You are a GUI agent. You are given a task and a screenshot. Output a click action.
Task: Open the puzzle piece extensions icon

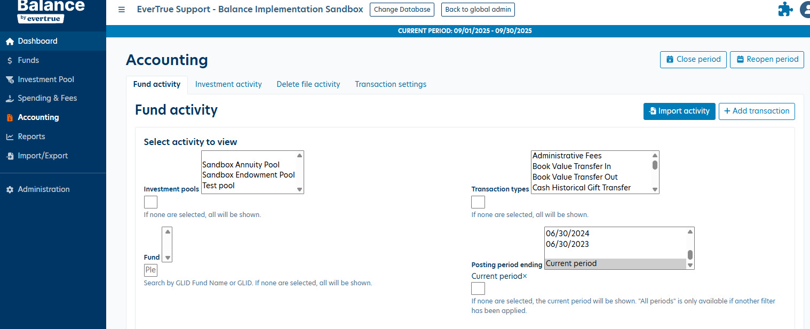(x=785, y=10)
